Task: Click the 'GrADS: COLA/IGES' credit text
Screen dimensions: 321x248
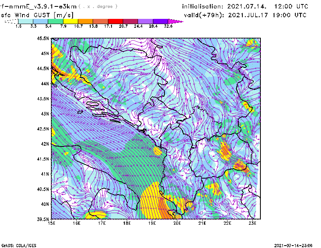Action: [x=19, y=246]
